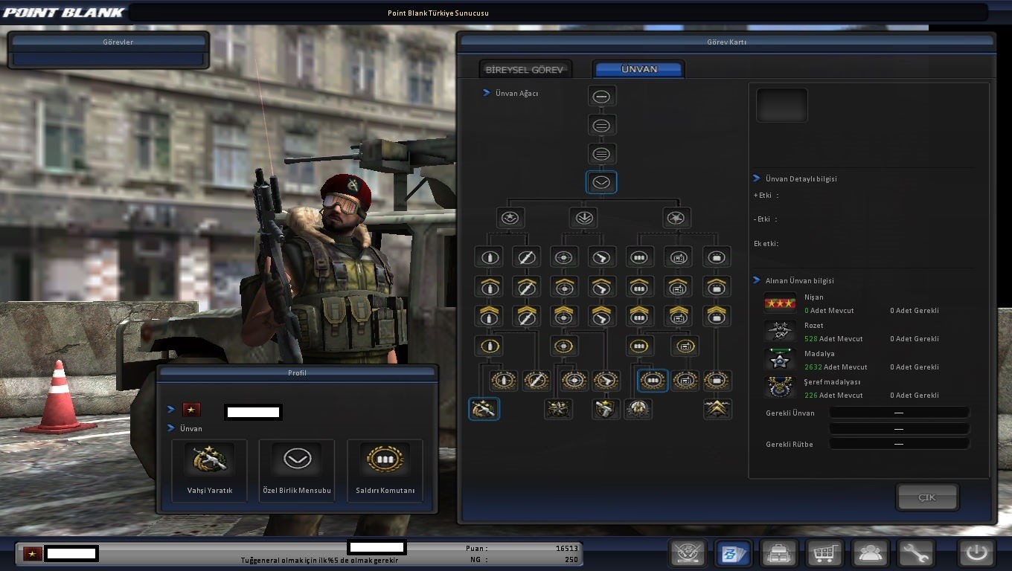Click the highlighted laurel three-bullets node in tree

click(653, 381)
